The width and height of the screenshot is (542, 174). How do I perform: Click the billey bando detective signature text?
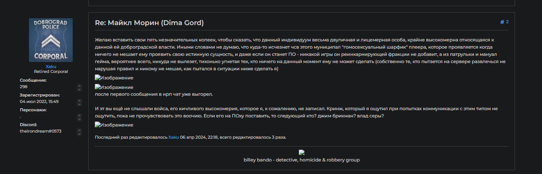pos(301,160)
